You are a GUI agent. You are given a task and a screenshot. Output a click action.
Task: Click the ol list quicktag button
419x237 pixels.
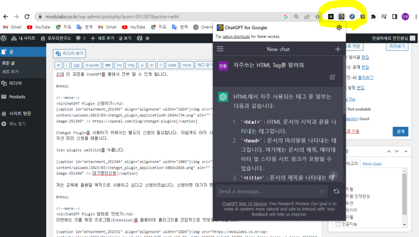151,65
